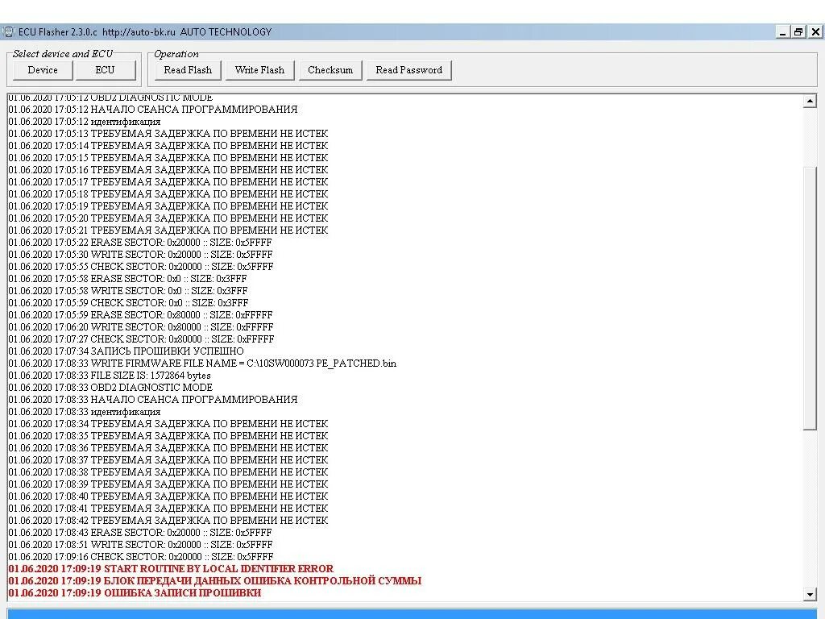The height and width of the screenshot is (619, 825).
Task: Select the 17:08:33 идентификация log line
Action: (85, 412)
